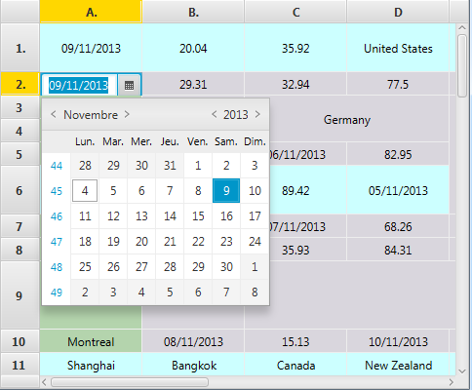Select column header D
The image size is (472, 390).
point(398,12)
